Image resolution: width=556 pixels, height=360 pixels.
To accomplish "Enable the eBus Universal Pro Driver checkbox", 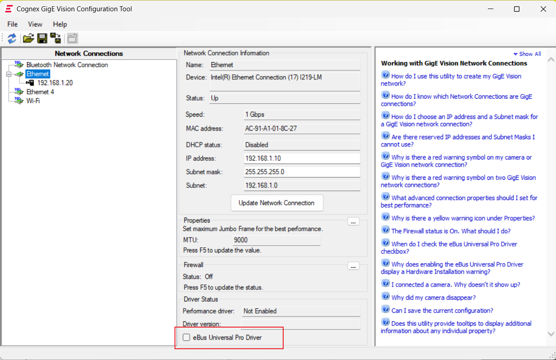I will click(187, 337).
